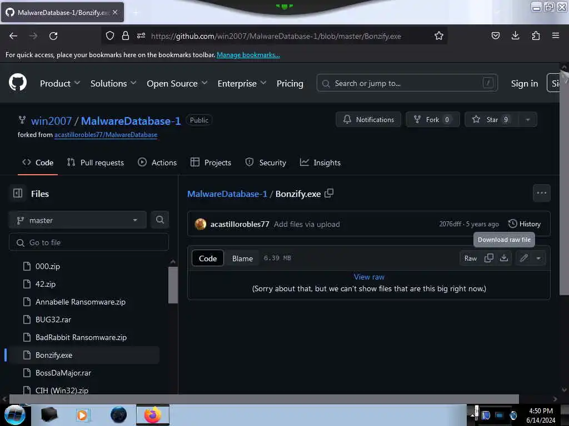Open the acastillorobles77/MalwareDatabase fork source link

[x=106, y=135]
